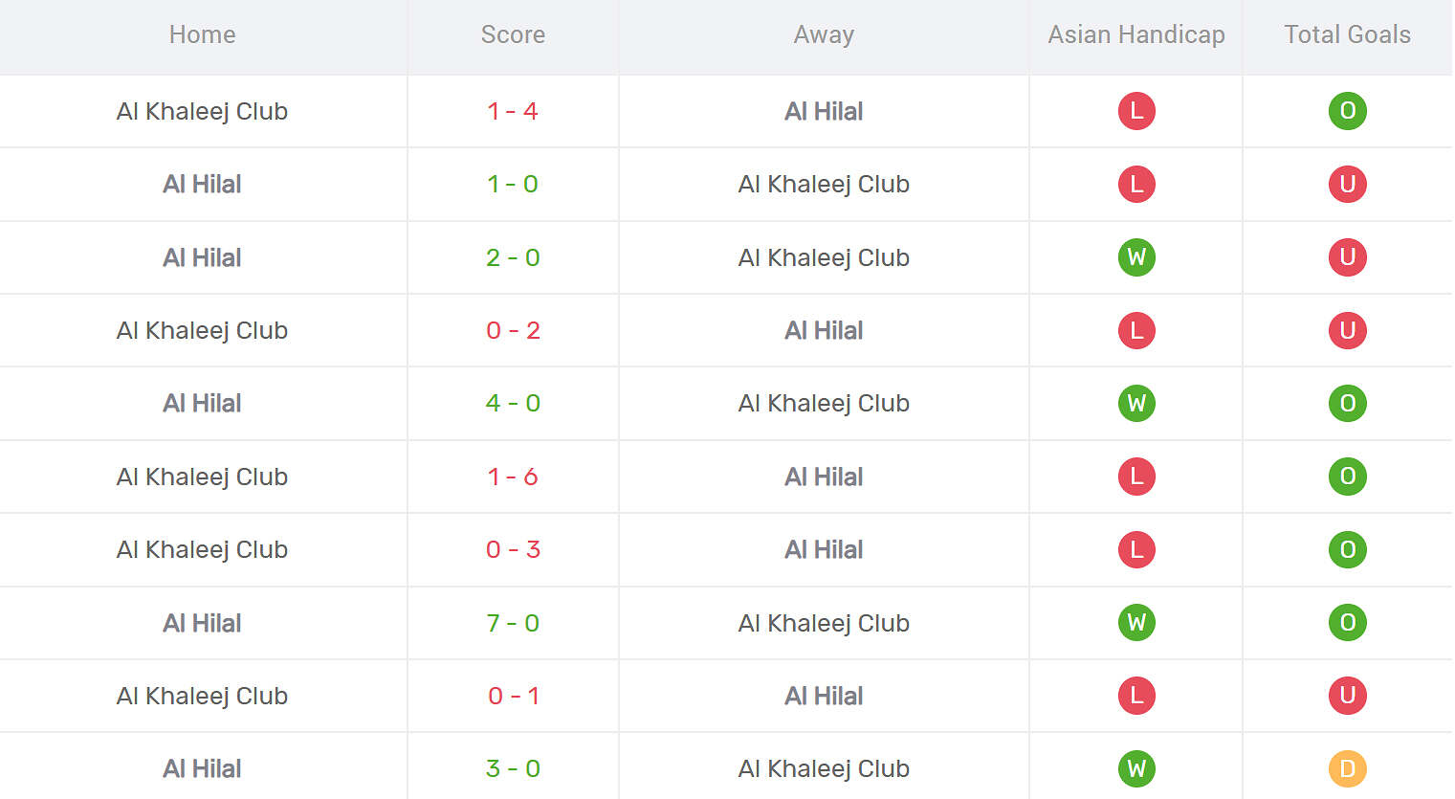The image size is (1455, 799).
Task: Click the red U badge in the 0 - 2 row
Action: pos(1347,330)
